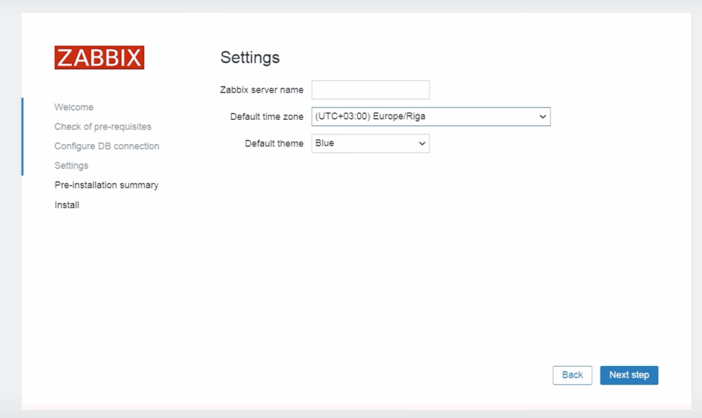Go back with the Back button
Screen dimensions: 702x418
(572, 375)
